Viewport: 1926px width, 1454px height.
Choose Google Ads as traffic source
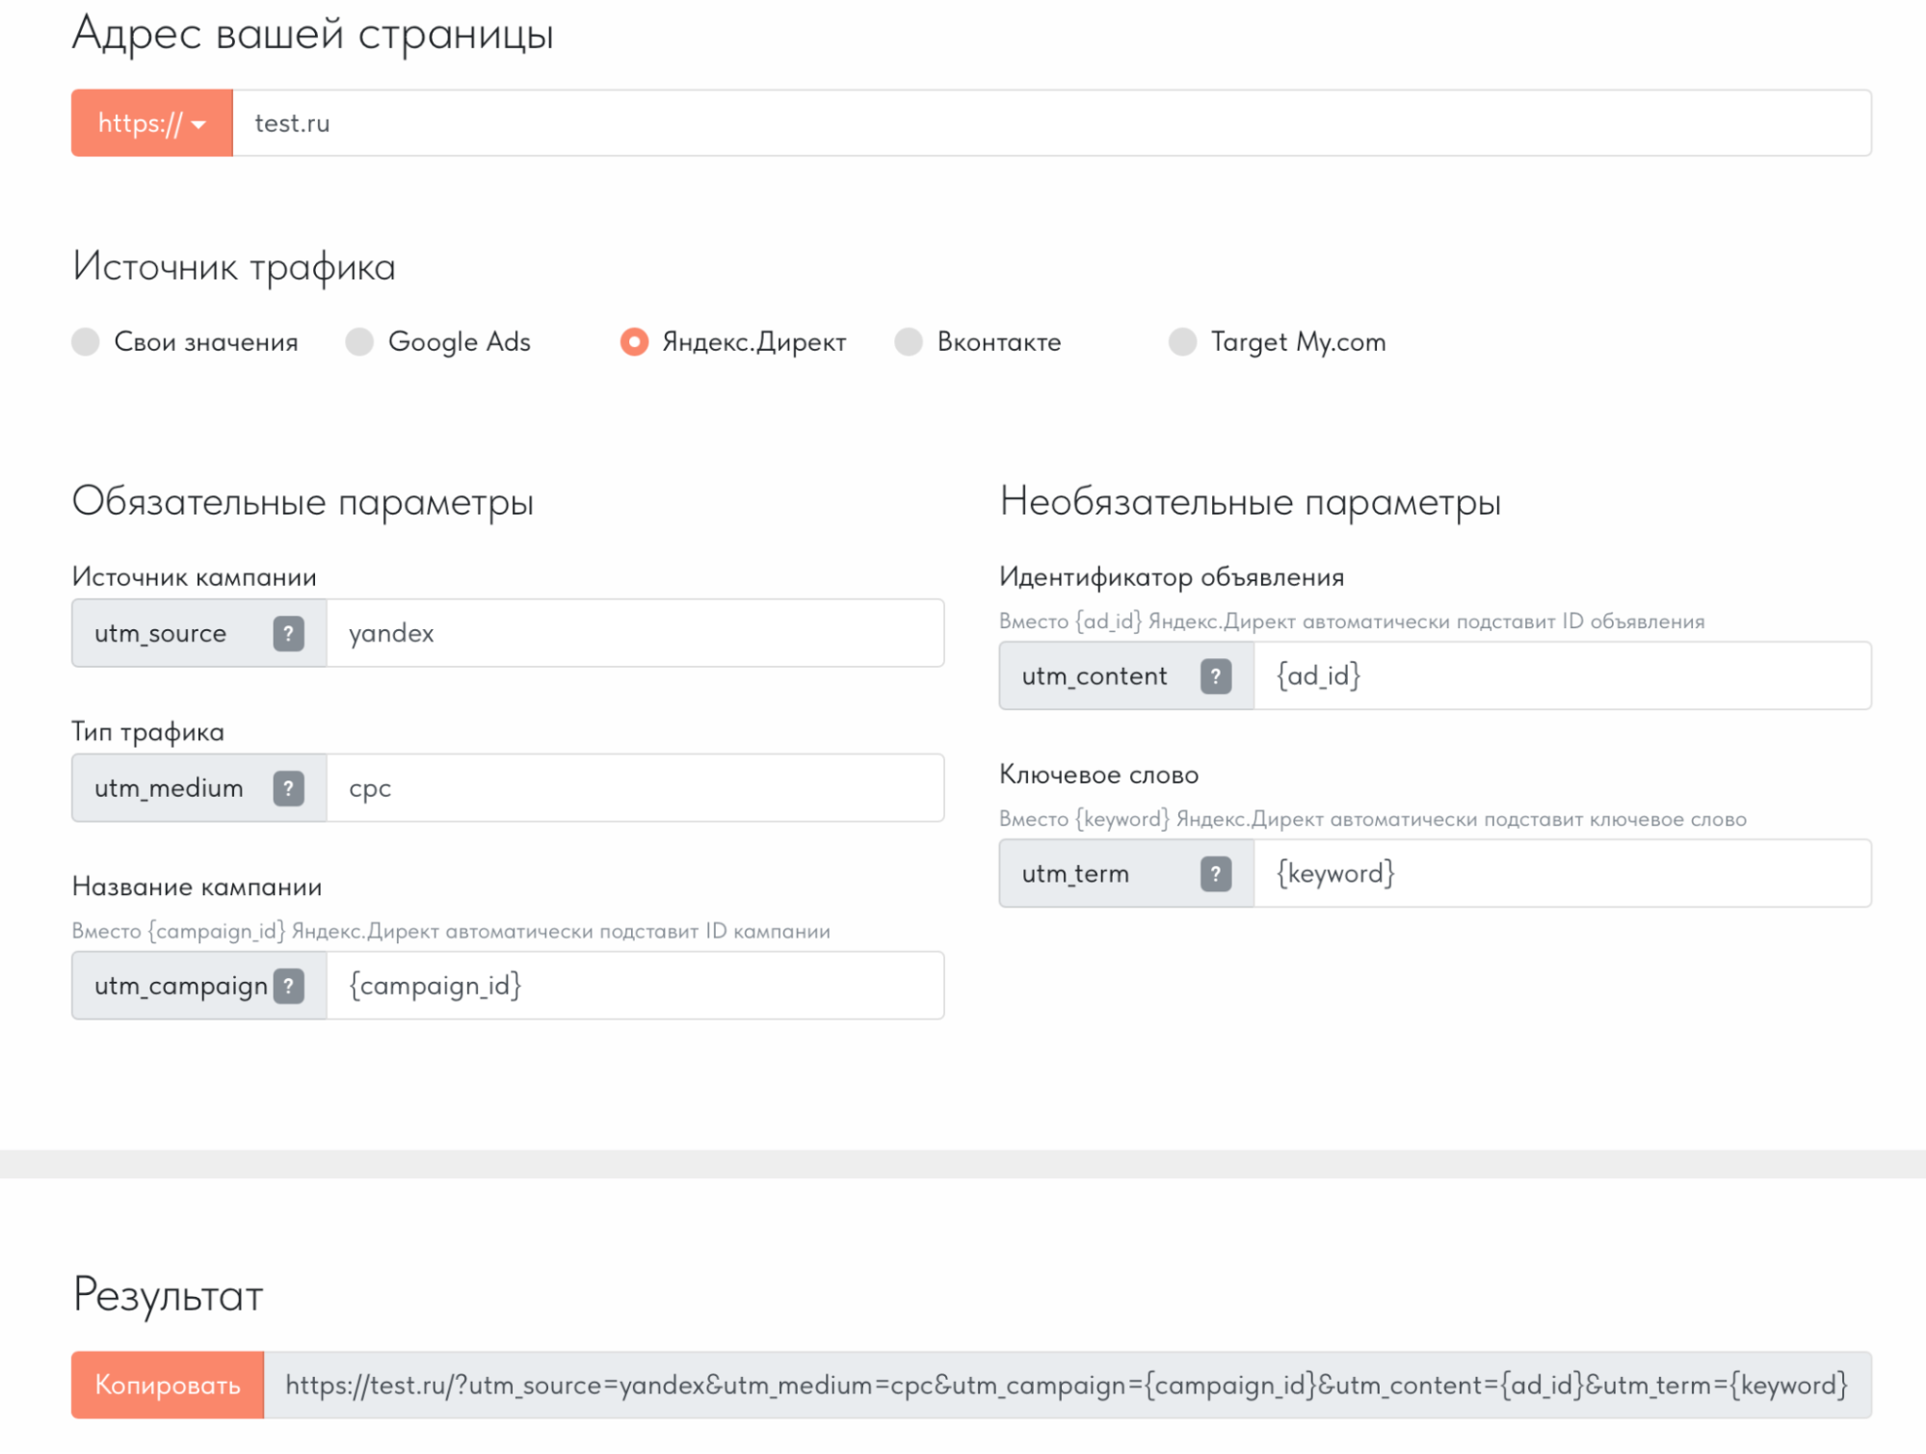coord(359,342)
